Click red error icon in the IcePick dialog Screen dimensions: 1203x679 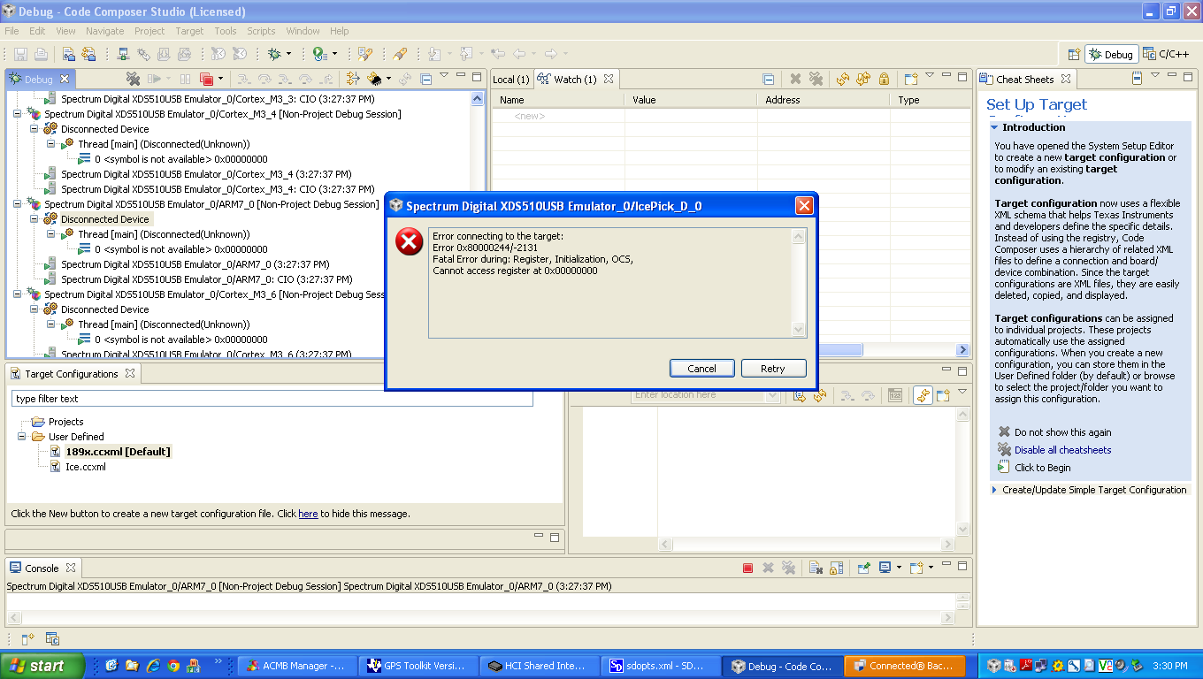[409, 241]
